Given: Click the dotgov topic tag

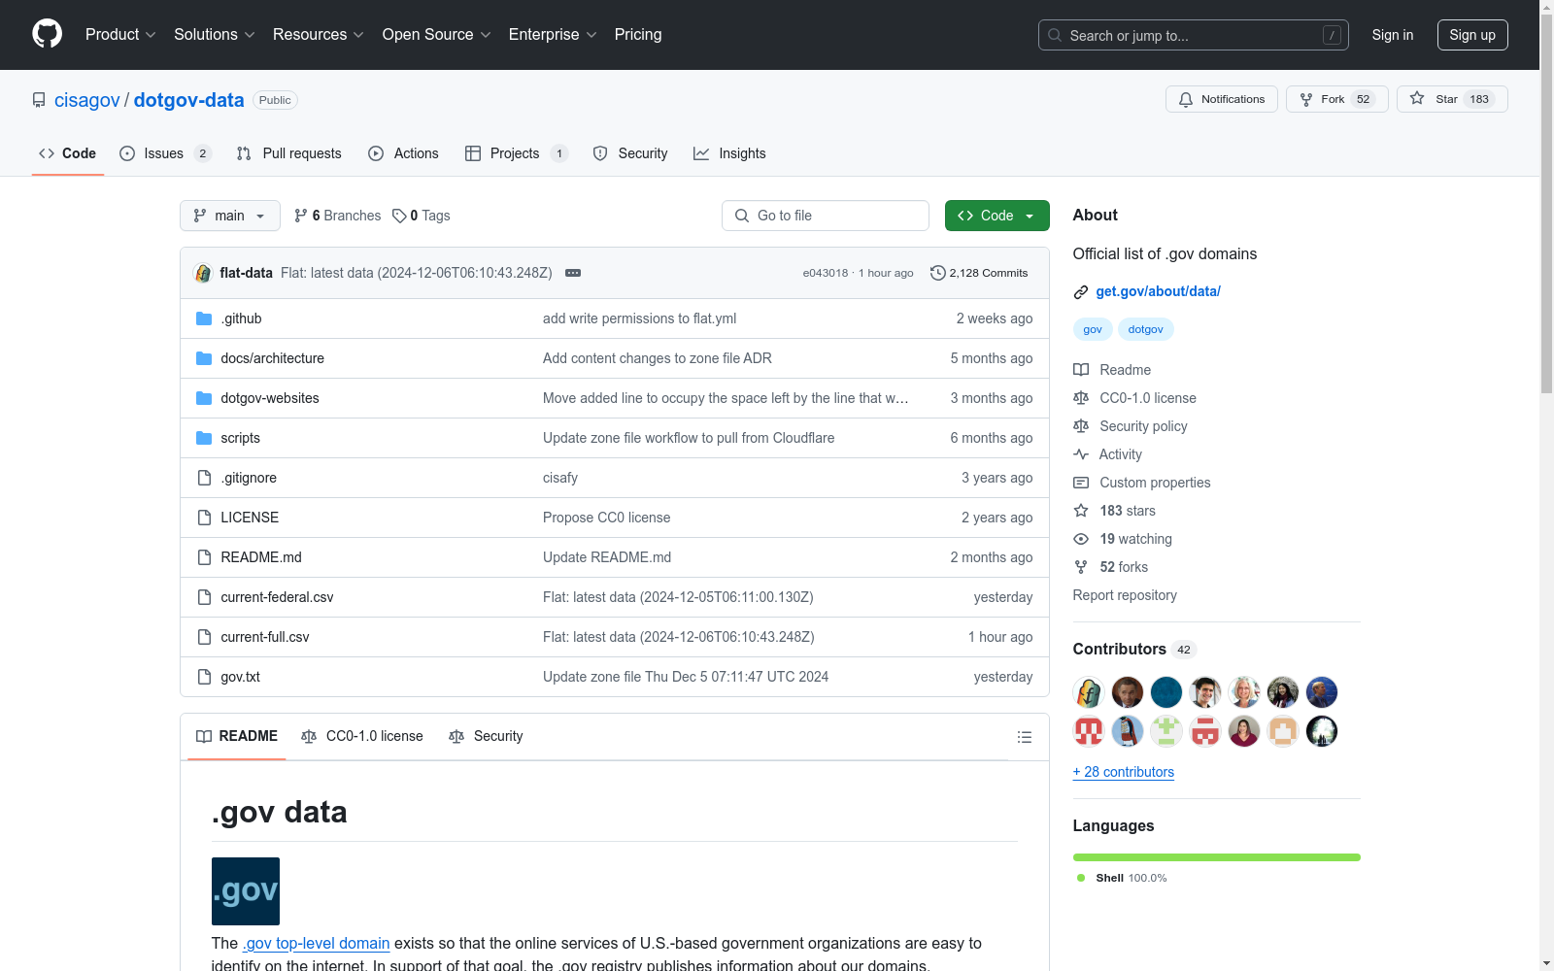Looking at the screenshot, I should pos(1146,329).
